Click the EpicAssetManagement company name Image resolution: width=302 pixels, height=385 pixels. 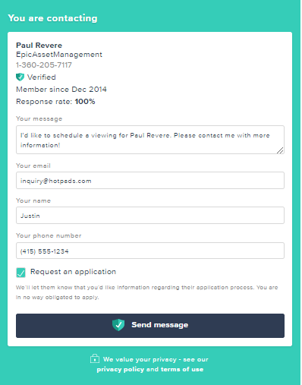pos(59,55)
